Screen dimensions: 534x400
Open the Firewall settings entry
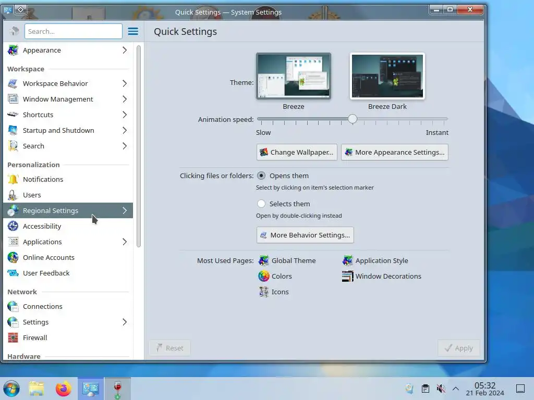tap(68, 337)
